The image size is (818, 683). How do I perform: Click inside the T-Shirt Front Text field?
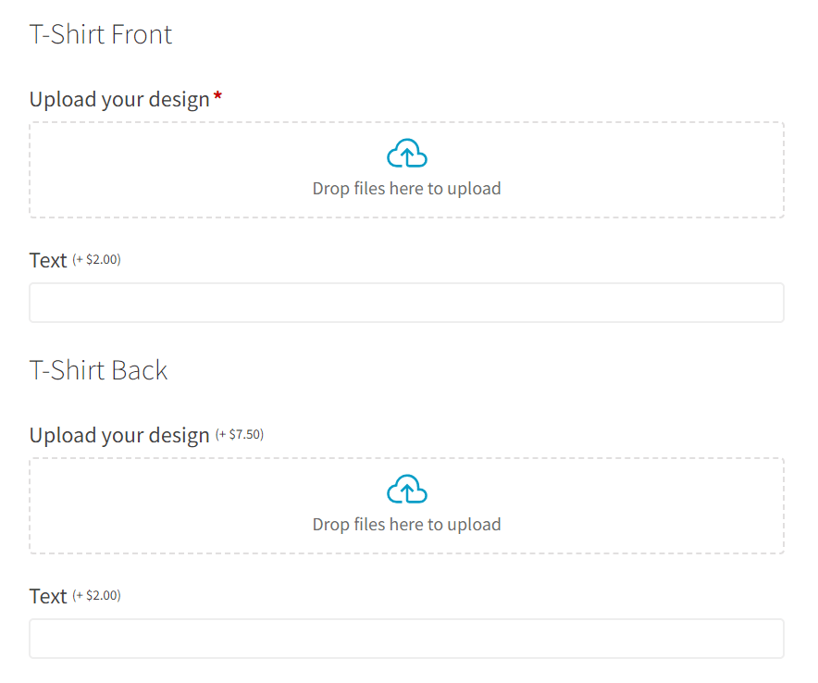click(407, 303)
